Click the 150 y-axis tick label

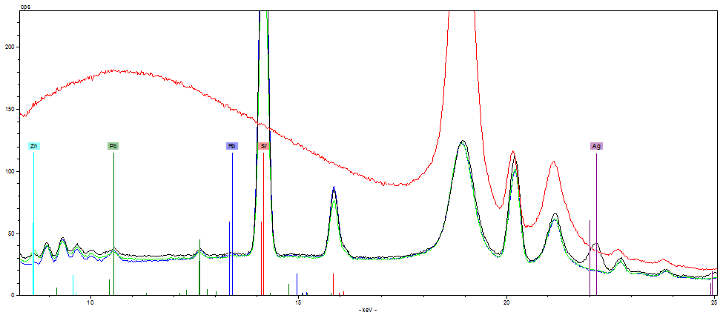pyautogui.click(x=11, y=109)
